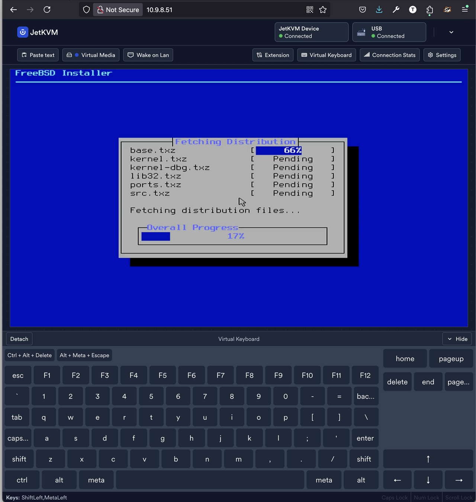
Task: Tap the right arrow key
Action: (459, 480)
